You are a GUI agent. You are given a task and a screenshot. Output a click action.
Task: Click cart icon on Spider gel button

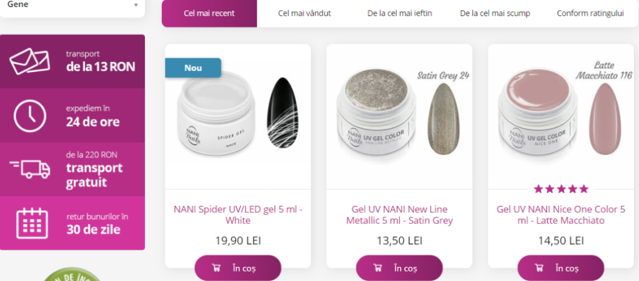pos(216,268)
